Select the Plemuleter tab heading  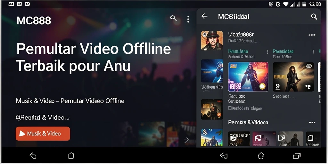click(x=283, y=51)
